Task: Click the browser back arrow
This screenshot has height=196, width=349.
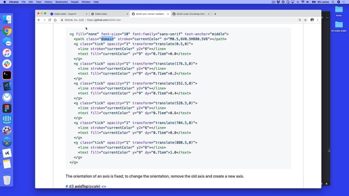Action: click(x=39, y=20)
